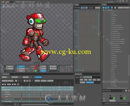Click the green key icon next to Scale

pos(36,71)
